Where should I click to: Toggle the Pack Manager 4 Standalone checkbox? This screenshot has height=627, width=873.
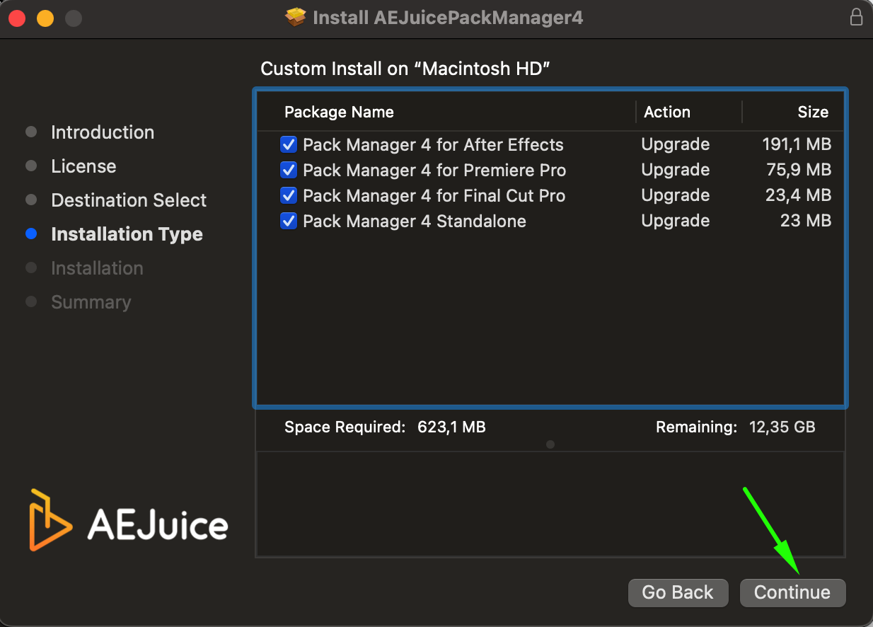tap(289, 222)
